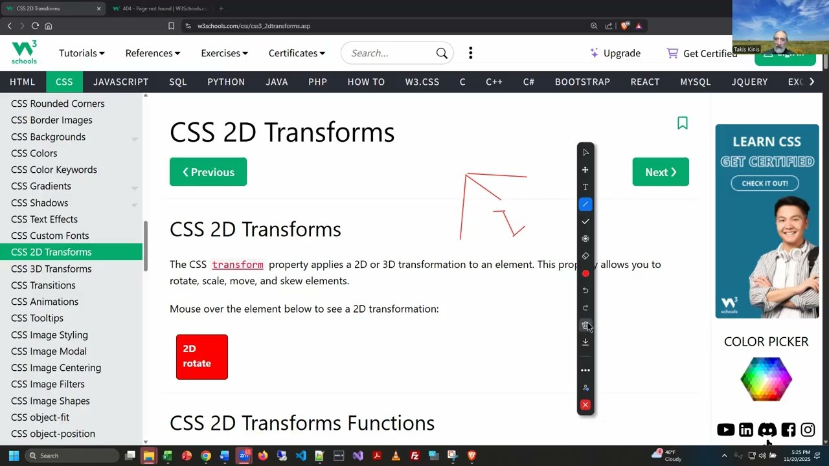This screenshot has height=466, width=829.
Task: Open W3Schools Instagram link
Action: tap(808, 430)
